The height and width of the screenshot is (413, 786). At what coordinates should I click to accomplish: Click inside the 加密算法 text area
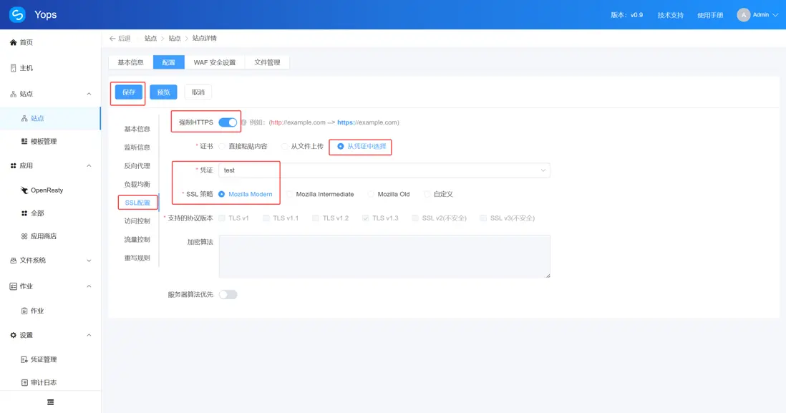(384, 256)
